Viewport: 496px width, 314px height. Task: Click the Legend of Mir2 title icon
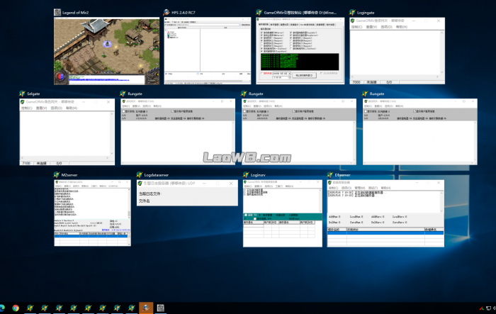[x=57, y=12]
